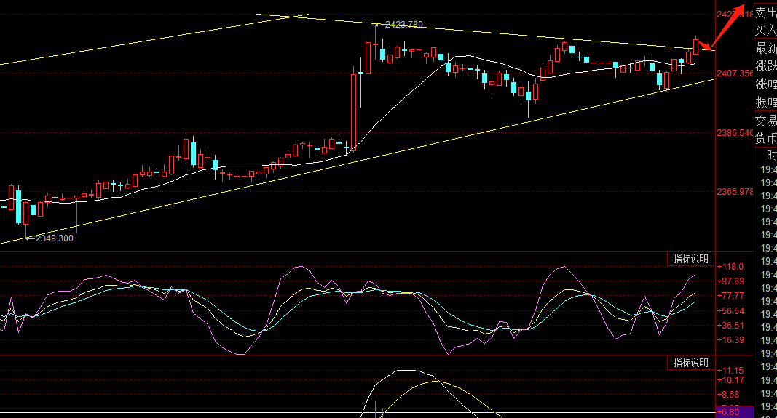Click the 涨跌 row in side panel
The height and width of the screenshot is (418, 777).
coord(765,66)
